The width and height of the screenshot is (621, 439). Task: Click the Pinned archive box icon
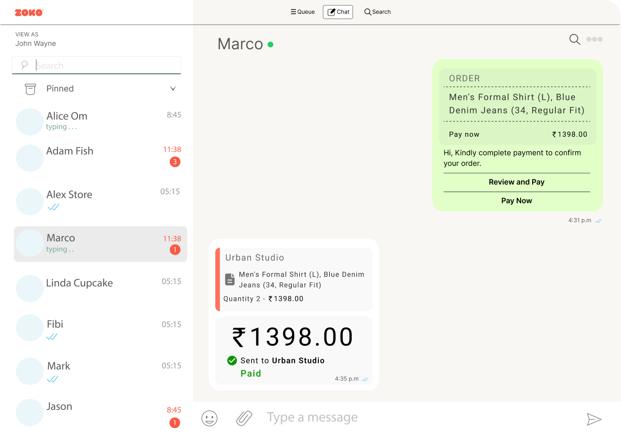coord(30,89)
